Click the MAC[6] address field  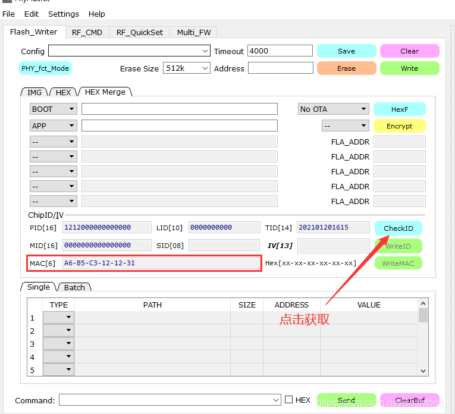pyautogui.click(x=161, y=263)
